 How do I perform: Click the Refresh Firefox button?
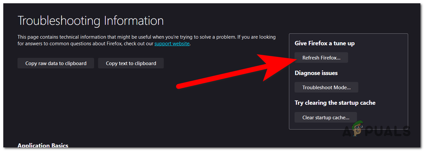coord(321,57)
